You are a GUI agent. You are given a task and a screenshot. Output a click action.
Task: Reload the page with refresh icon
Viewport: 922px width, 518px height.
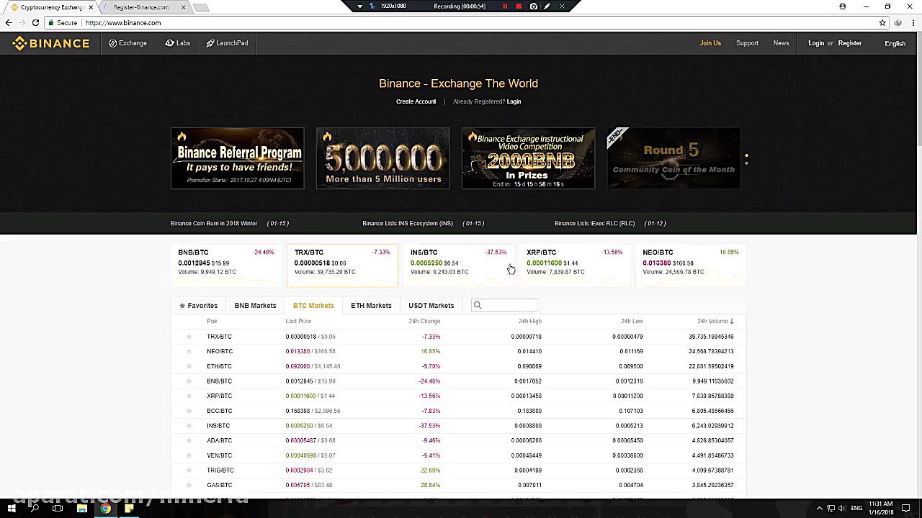click(35, 23)
